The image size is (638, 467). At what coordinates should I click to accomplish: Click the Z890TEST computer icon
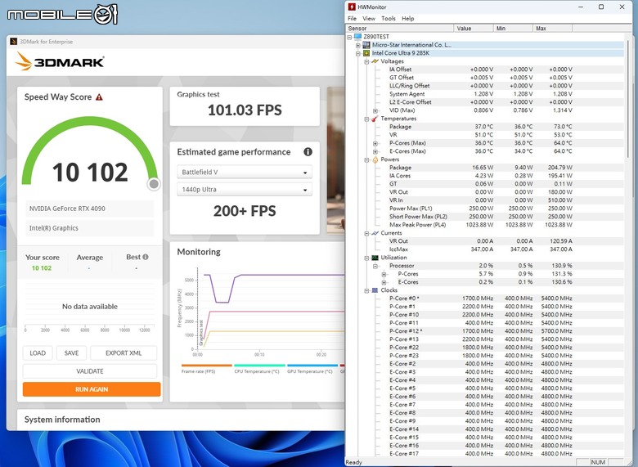coord(358,37)
